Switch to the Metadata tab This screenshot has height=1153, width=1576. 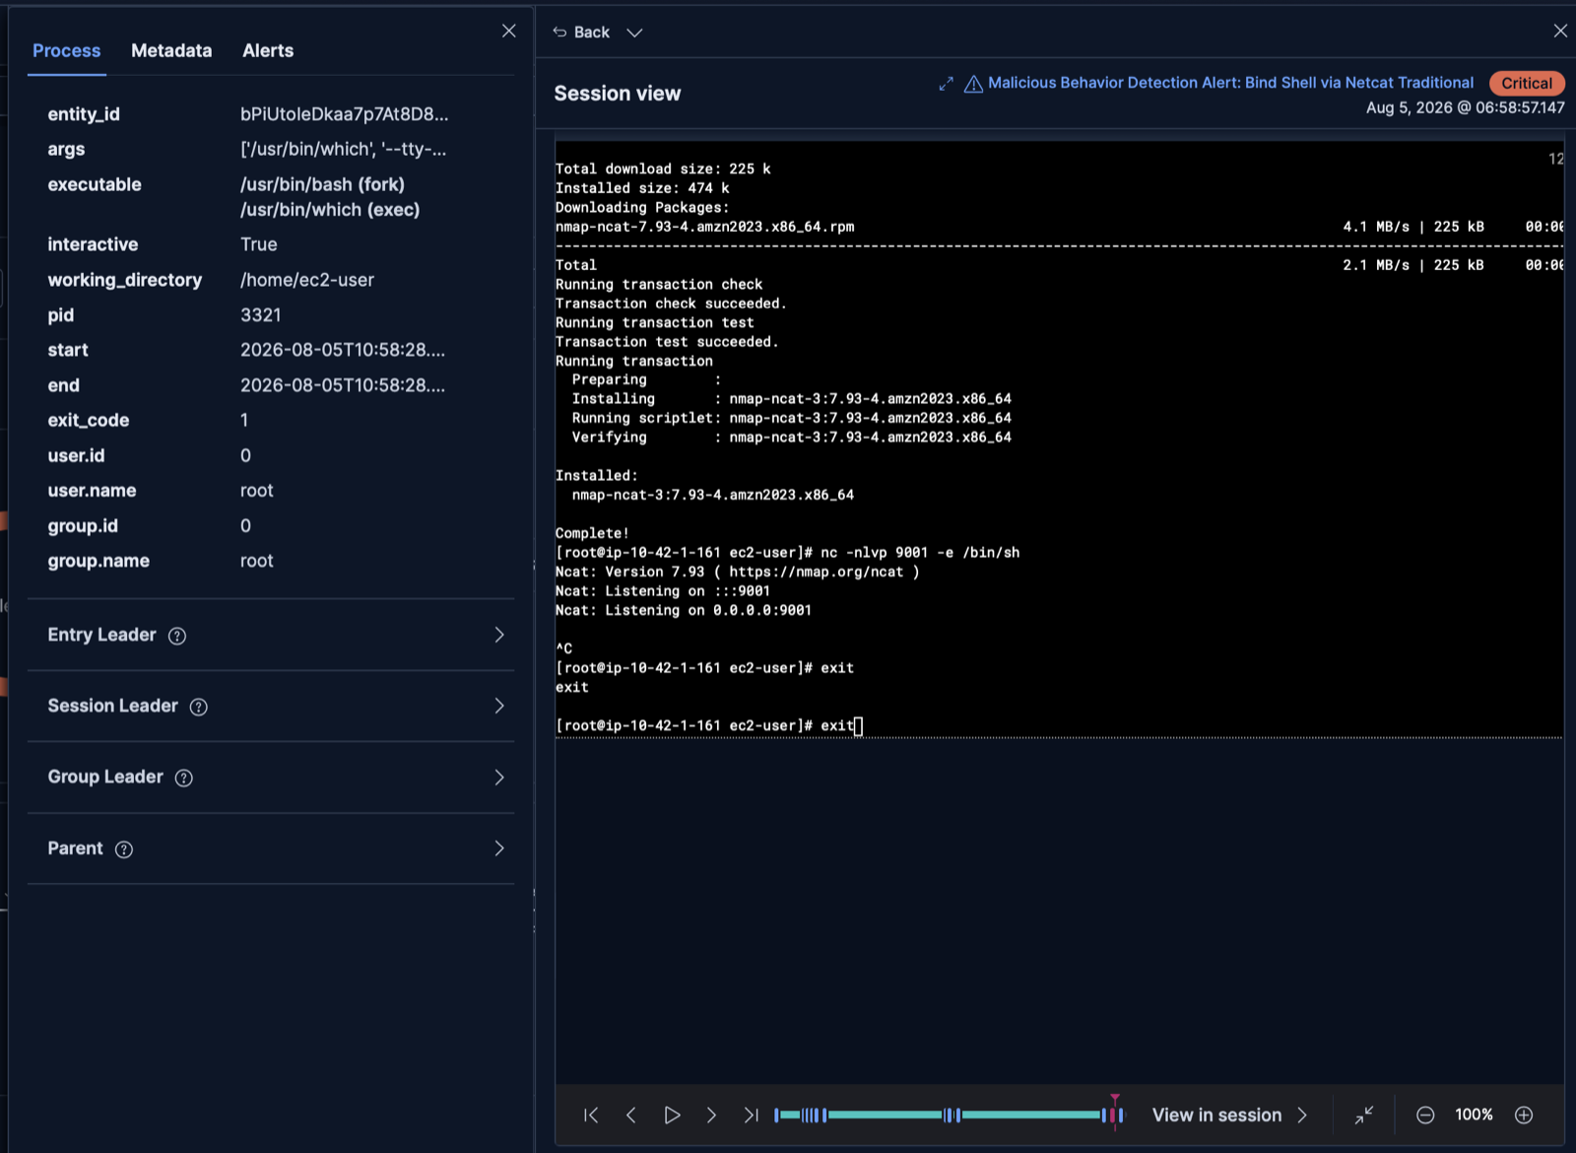coord(171,50)
